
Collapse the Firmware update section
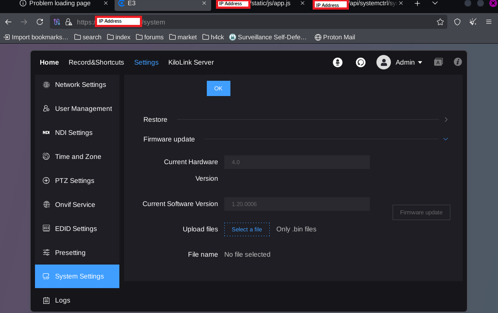coord(446,139)
